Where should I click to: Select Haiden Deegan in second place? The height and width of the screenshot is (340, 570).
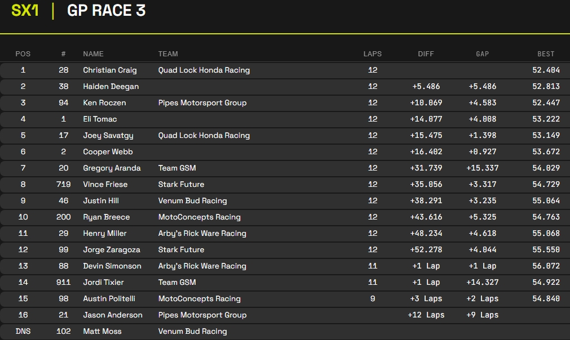point(111,87)
